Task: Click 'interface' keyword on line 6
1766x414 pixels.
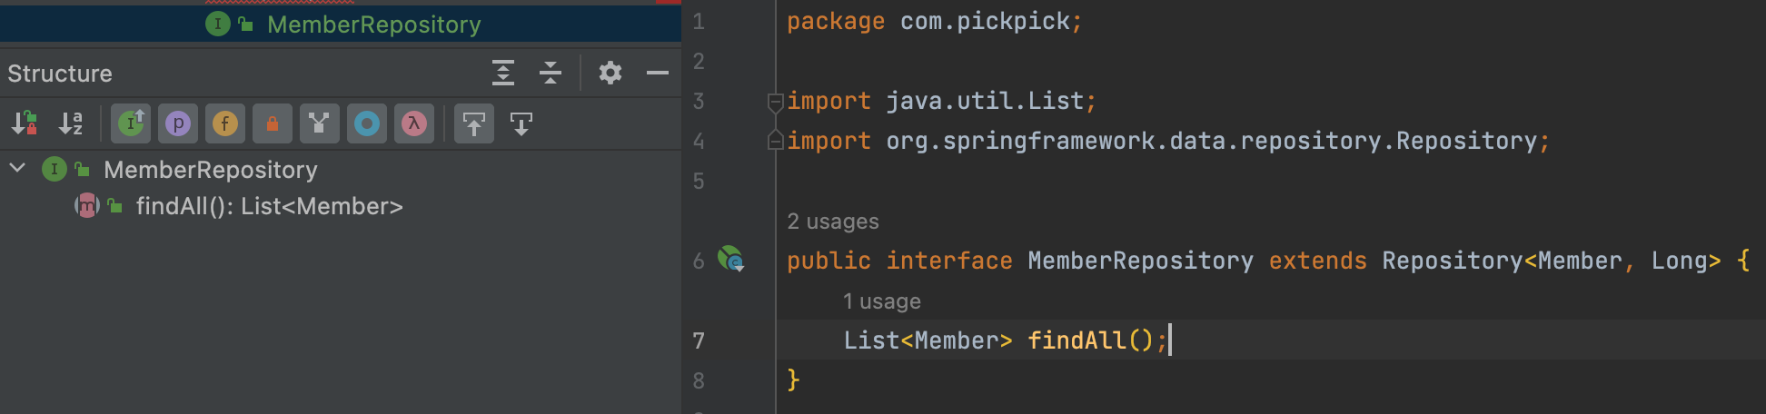Action: tap(949, 261)
